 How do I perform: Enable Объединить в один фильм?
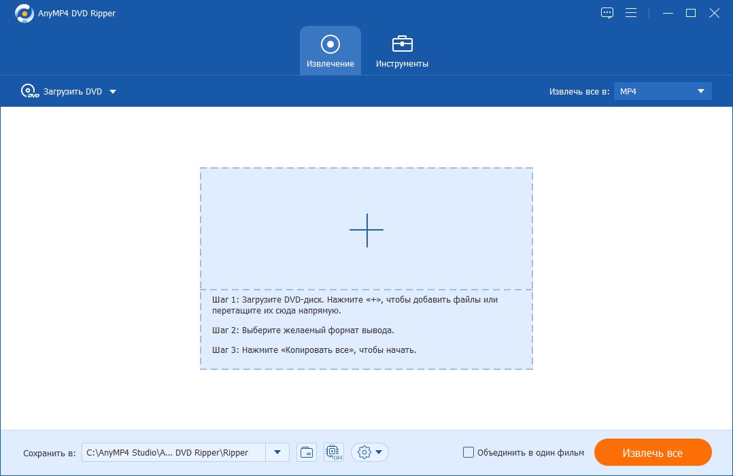coord(468,452)
